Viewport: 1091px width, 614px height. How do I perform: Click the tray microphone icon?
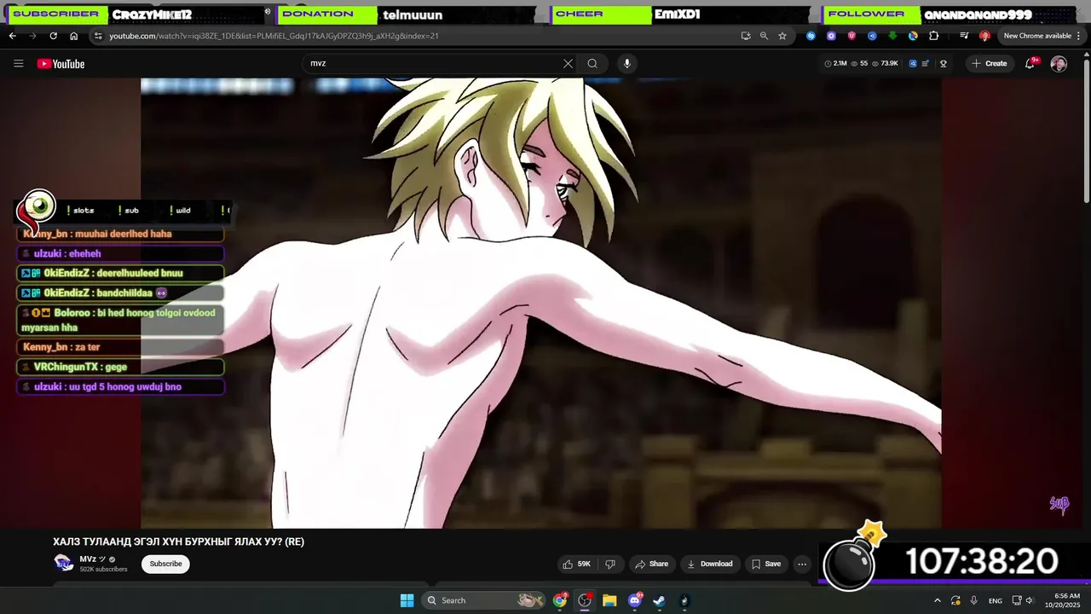coord(973,600)
